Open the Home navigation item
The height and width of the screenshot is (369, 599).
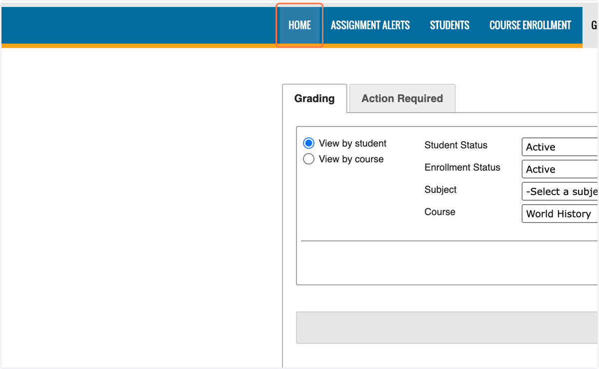point(299,25)
